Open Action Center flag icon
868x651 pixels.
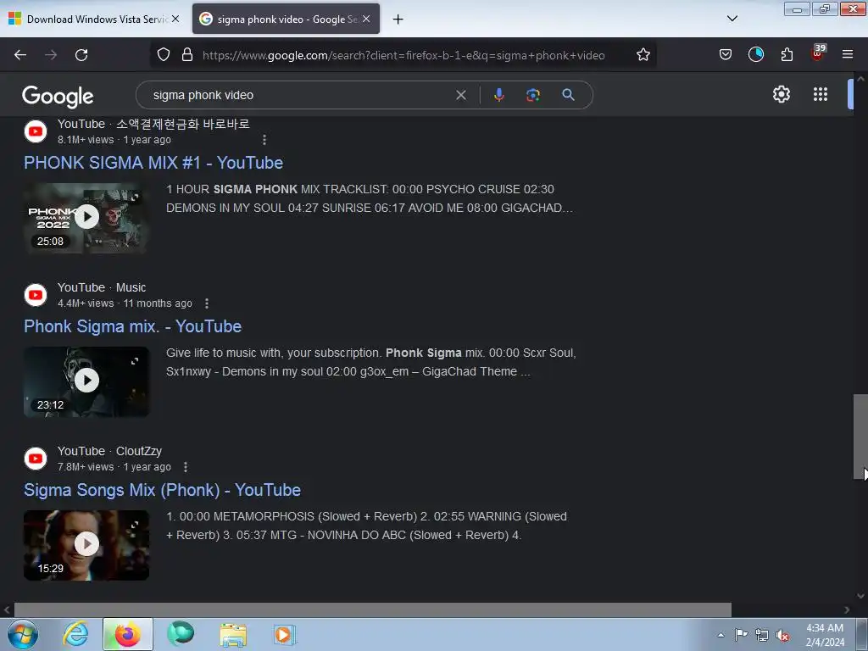[x=741, y=635]
